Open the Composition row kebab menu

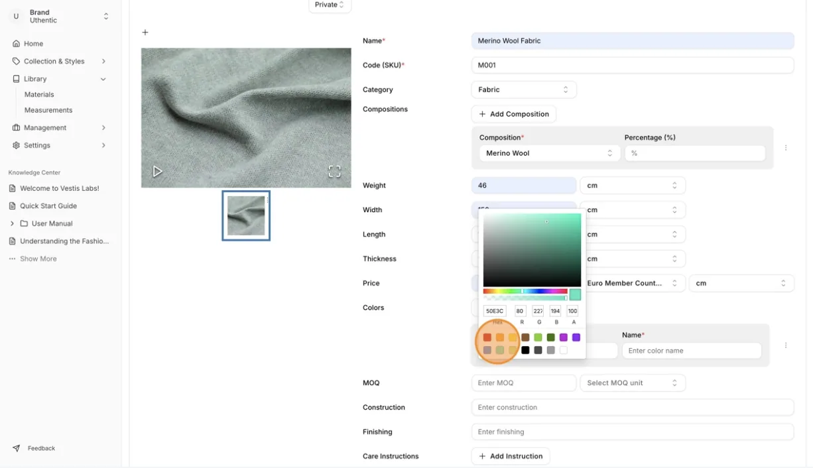tap(786, 148)
